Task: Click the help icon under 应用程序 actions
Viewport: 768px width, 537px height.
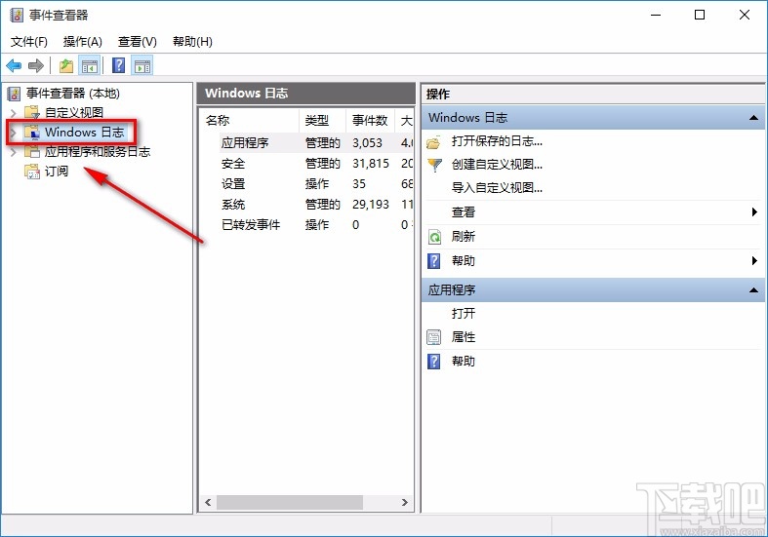Action: click(434, 362)
